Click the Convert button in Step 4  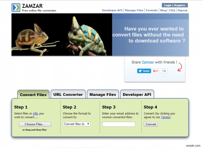click(x=151, y=124)
